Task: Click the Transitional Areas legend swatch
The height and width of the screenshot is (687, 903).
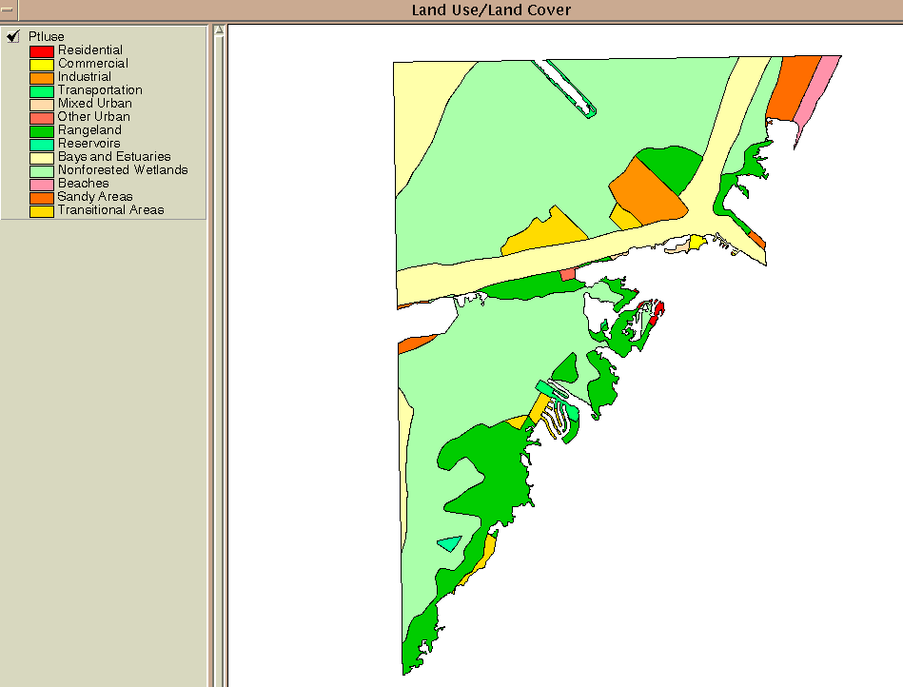Action: (x=41, y=210)
